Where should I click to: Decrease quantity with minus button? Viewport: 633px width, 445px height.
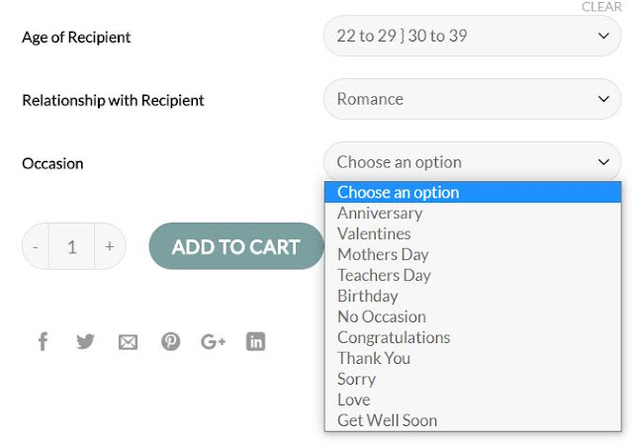[x=36, y=246]
